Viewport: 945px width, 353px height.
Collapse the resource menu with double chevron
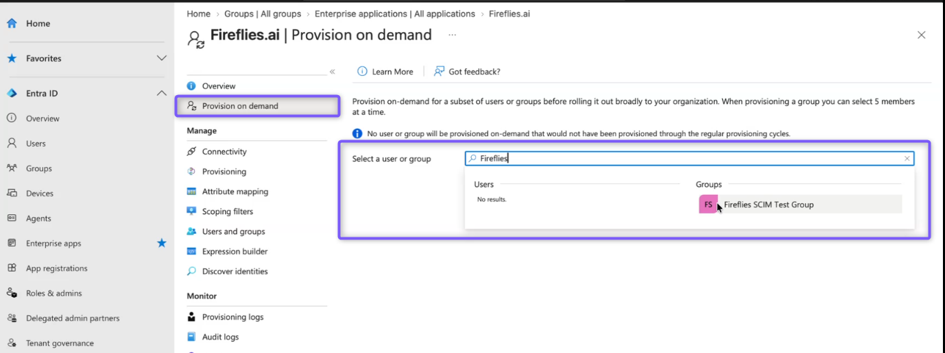point(332,72)
